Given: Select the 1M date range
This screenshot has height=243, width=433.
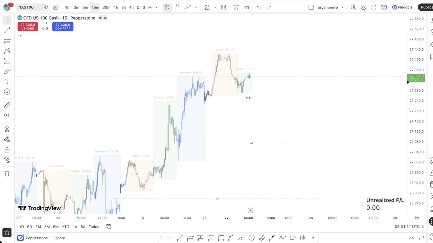Looking at the screenshot, I should point(38,227).
